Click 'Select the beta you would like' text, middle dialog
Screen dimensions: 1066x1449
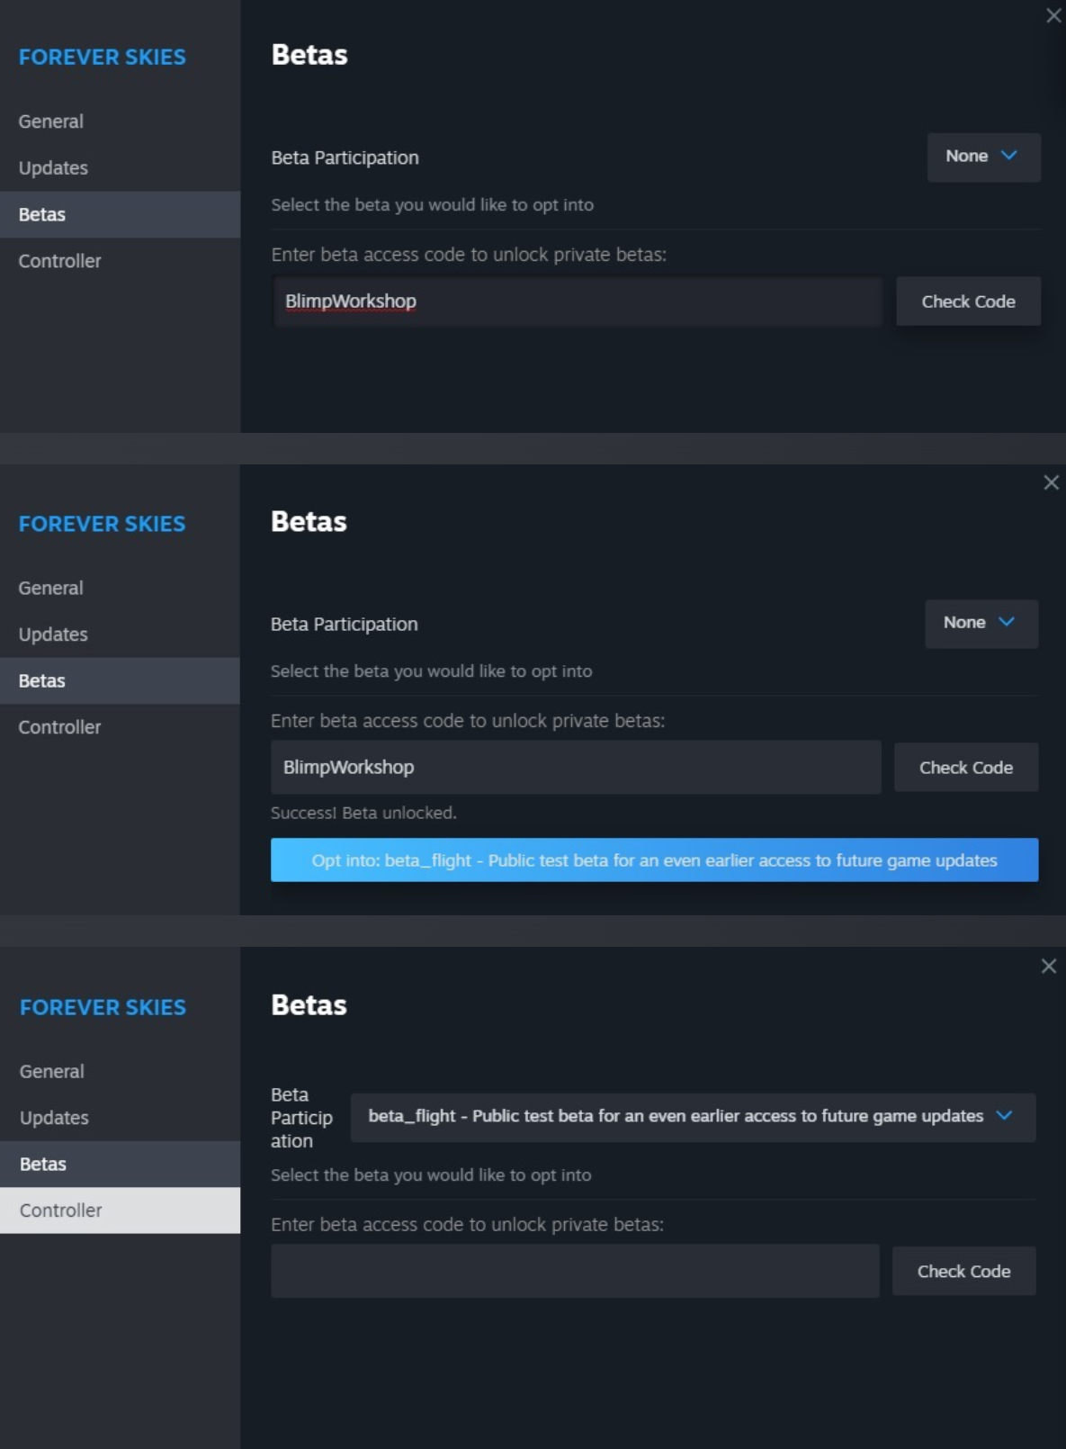[x=432, y=671]
